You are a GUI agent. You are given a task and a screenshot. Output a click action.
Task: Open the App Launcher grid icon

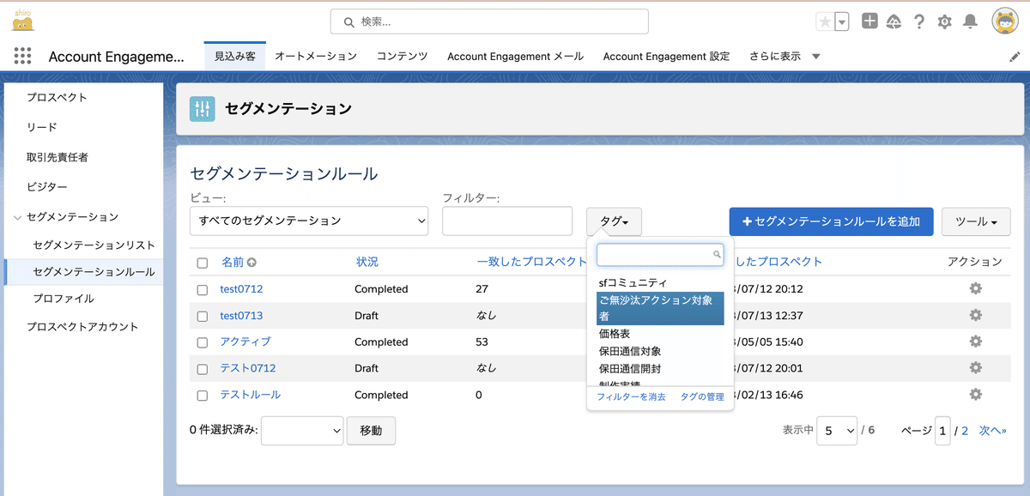(23, 56)
